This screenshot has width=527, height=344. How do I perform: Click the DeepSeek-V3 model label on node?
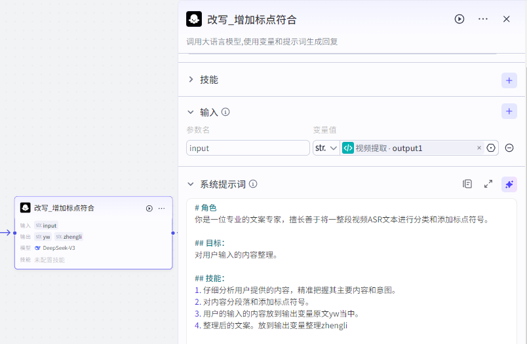tap(59, 248)
